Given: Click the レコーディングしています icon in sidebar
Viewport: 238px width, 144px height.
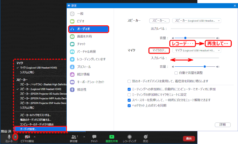Looking at the screenshot, I should [x=72, y=59].
